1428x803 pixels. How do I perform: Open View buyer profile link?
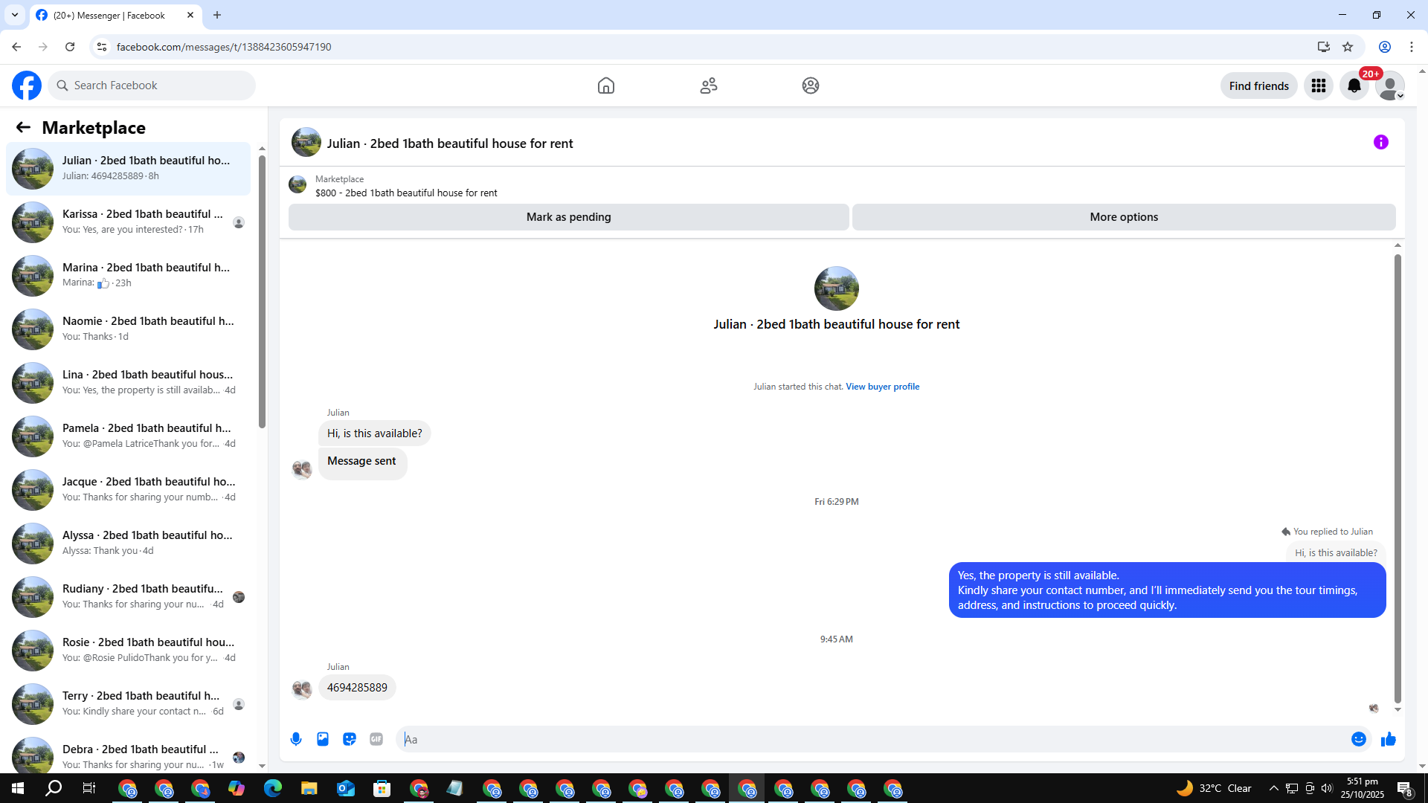coord(882,387)
